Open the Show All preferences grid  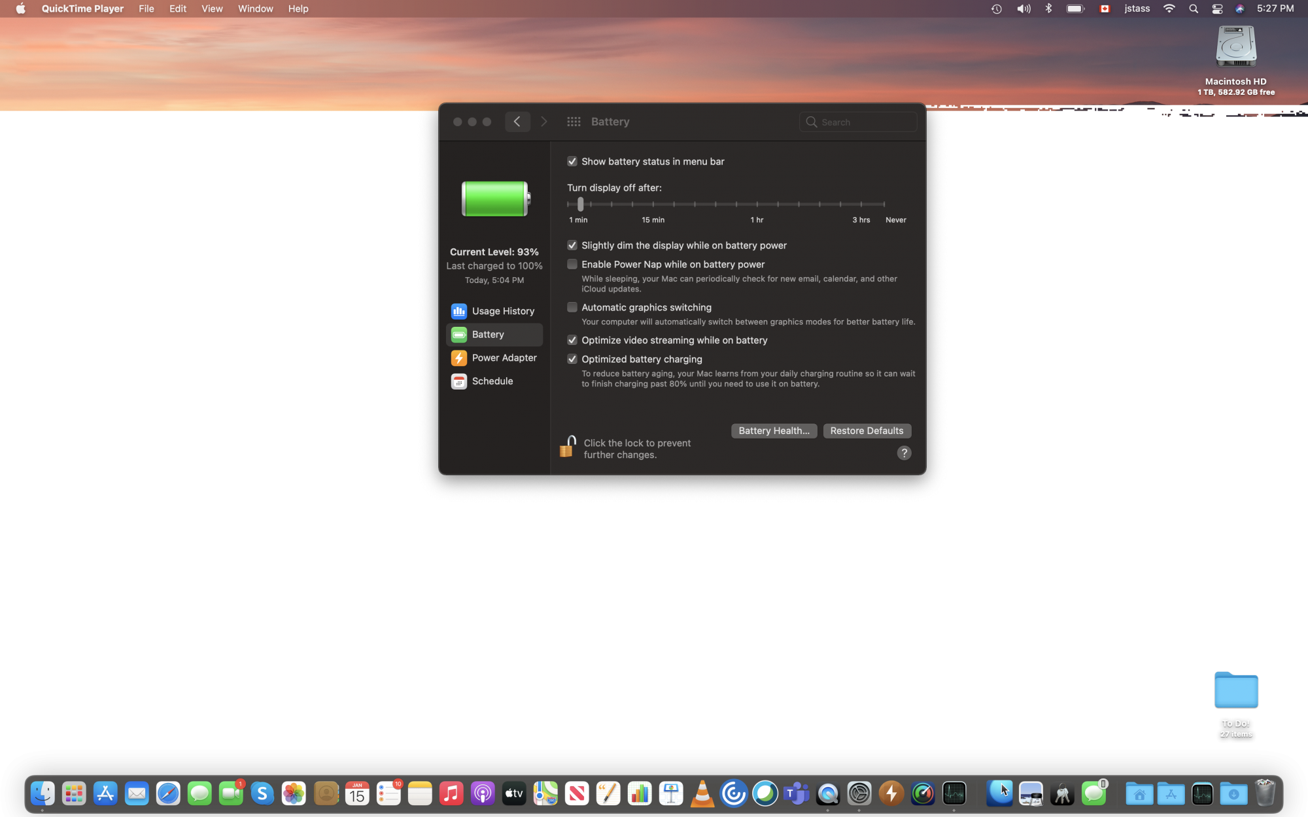(x=573, y=122)
